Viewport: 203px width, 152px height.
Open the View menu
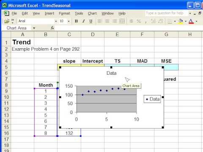click(x=36, y=14)
